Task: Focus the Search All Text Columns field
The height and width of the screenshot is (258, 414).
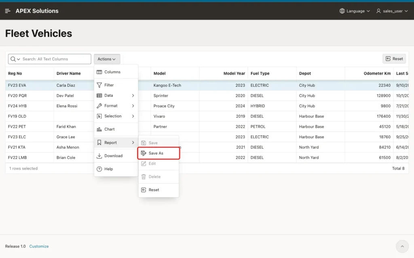Action: [56, 59]
